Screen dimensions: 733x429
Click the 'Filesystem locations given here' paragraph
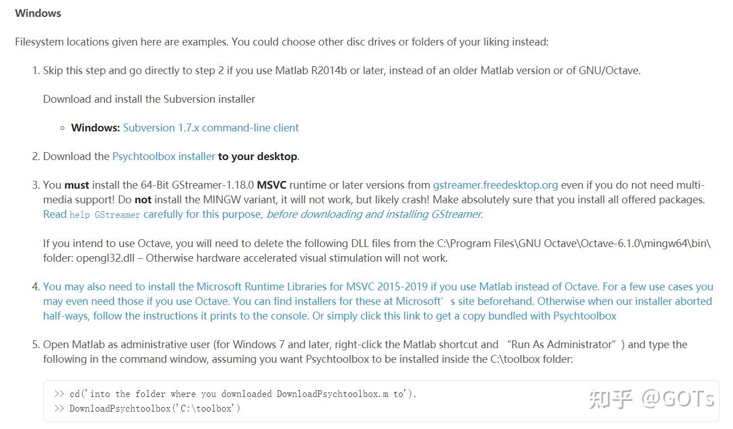[x=282, y=42]
